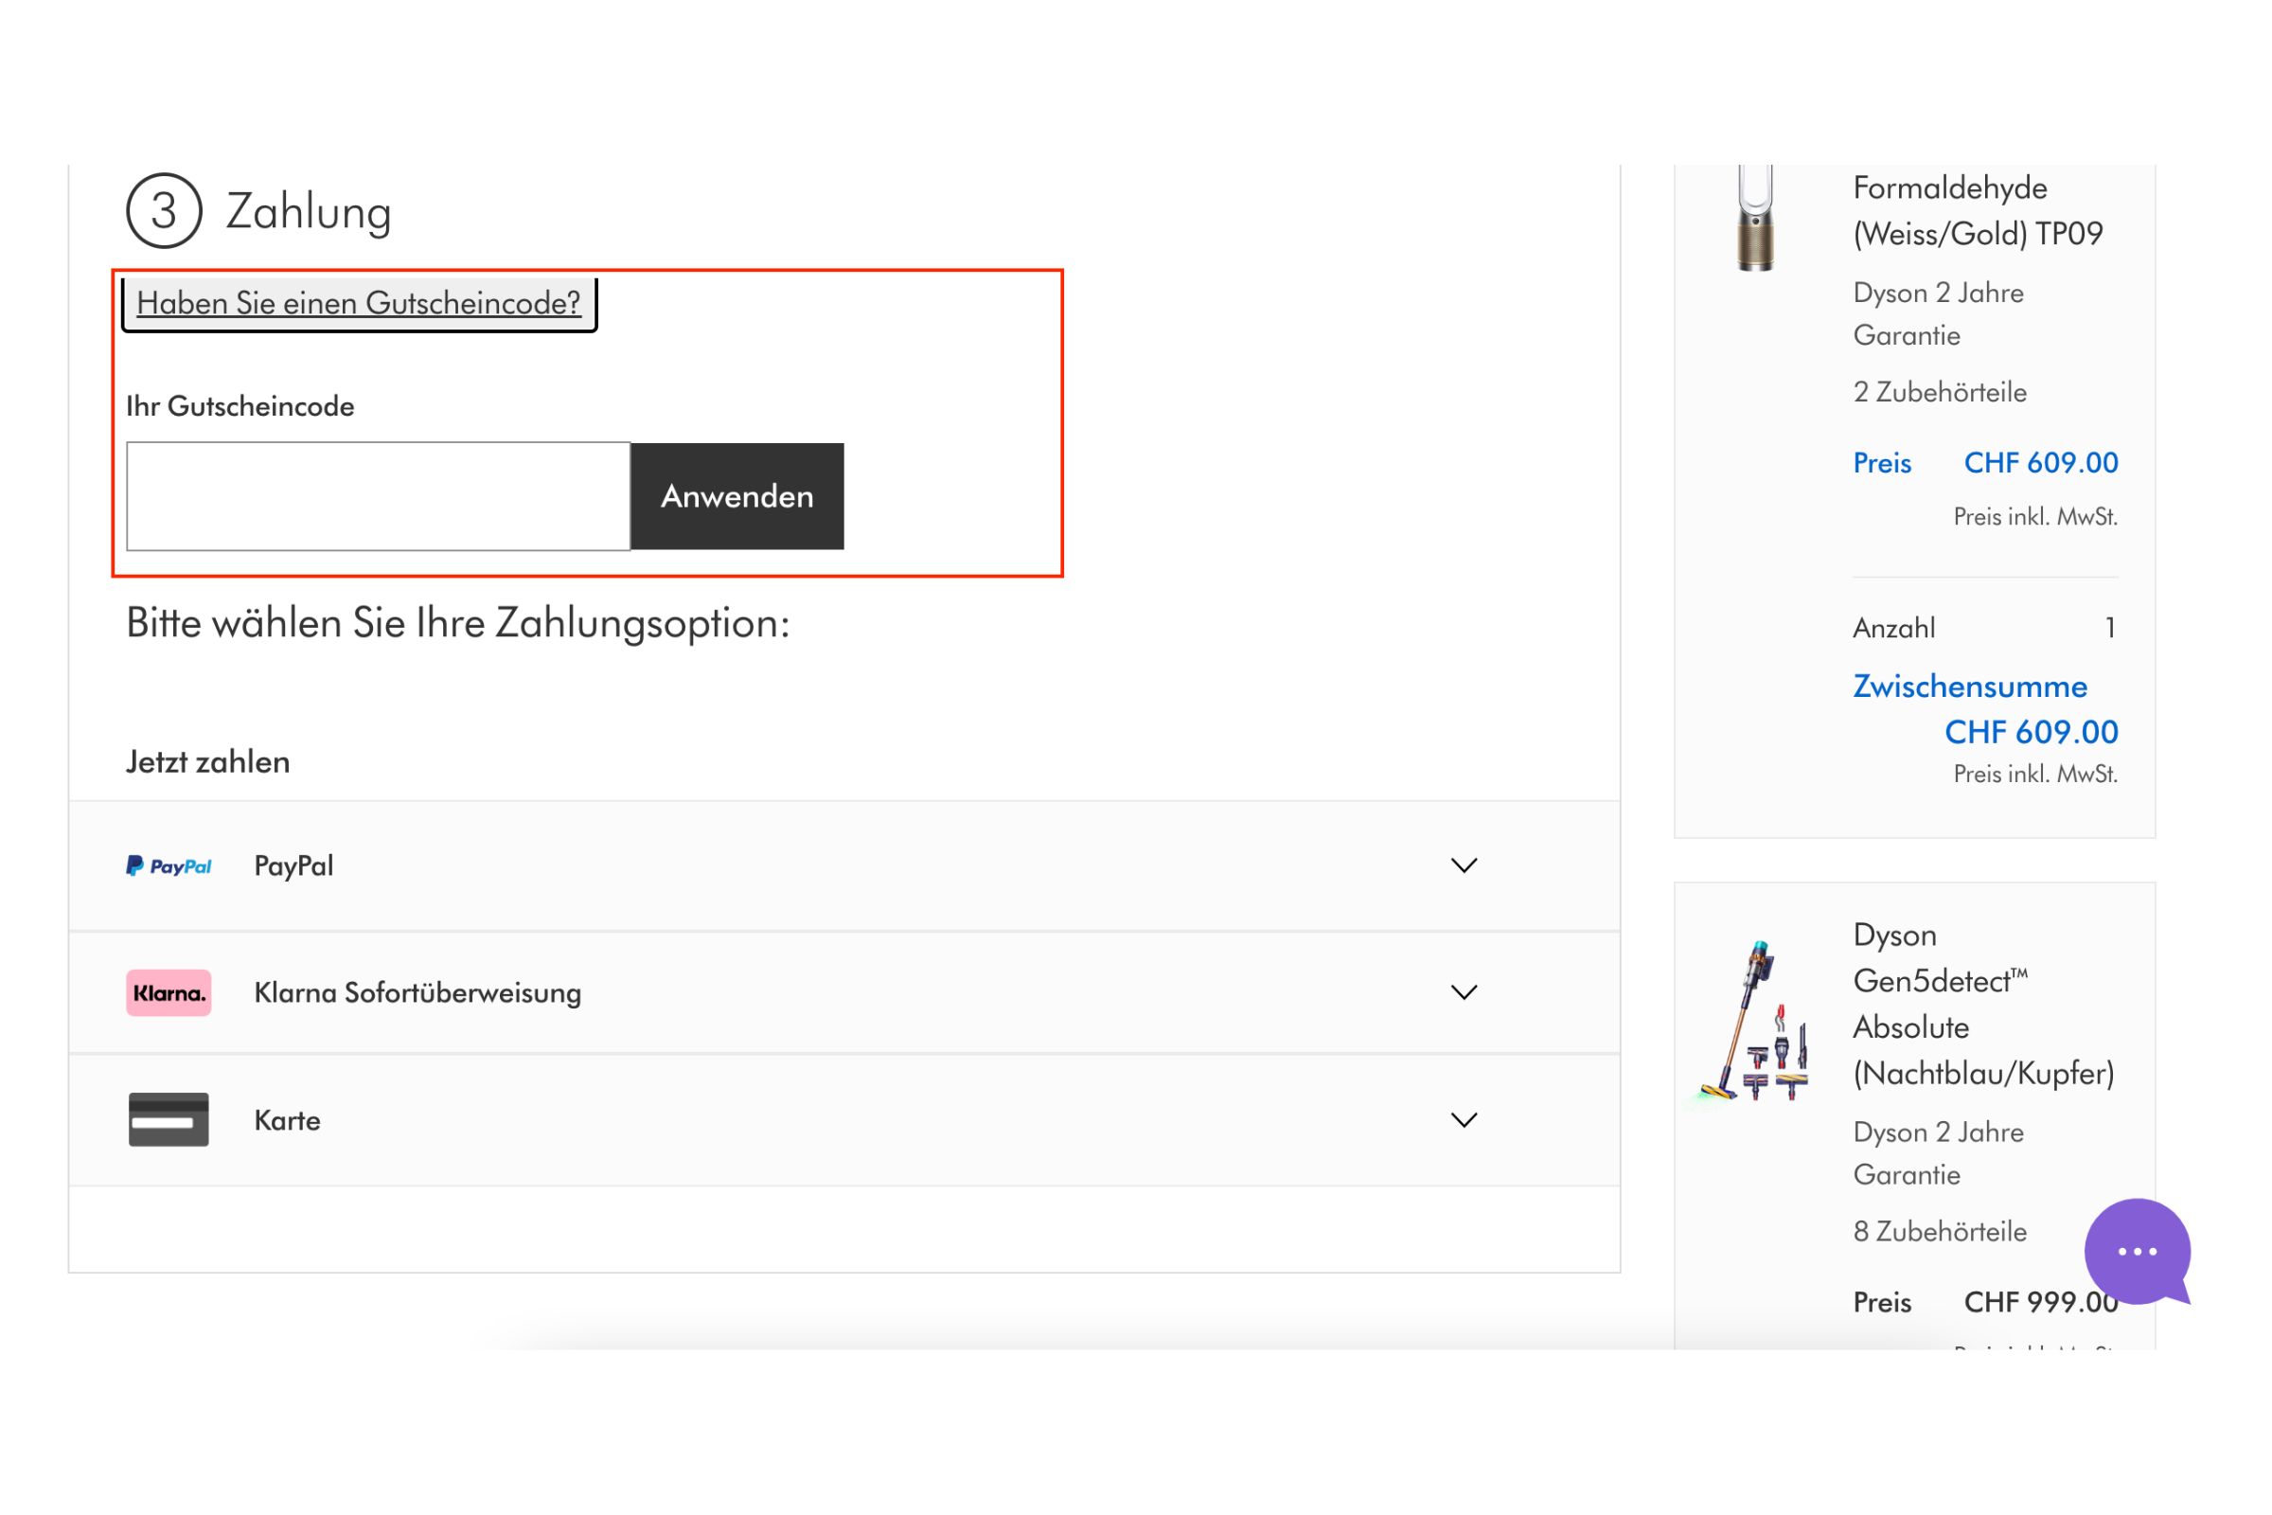
Task: Click 'Bitte wählen Sie Ihre Zahlungsoption:' text
Action: coord(458,624)
